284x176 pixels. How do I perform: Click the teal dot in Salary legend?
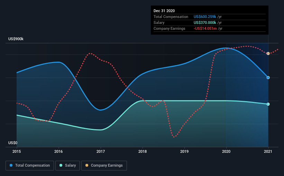[x=61, y=165]
